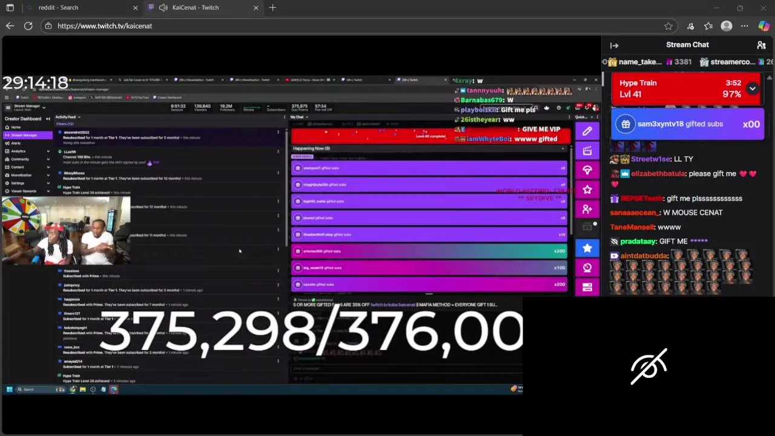Screen dimensions: 775x436
Task: Click the clock quick action icon
Action: pos(587,268)
